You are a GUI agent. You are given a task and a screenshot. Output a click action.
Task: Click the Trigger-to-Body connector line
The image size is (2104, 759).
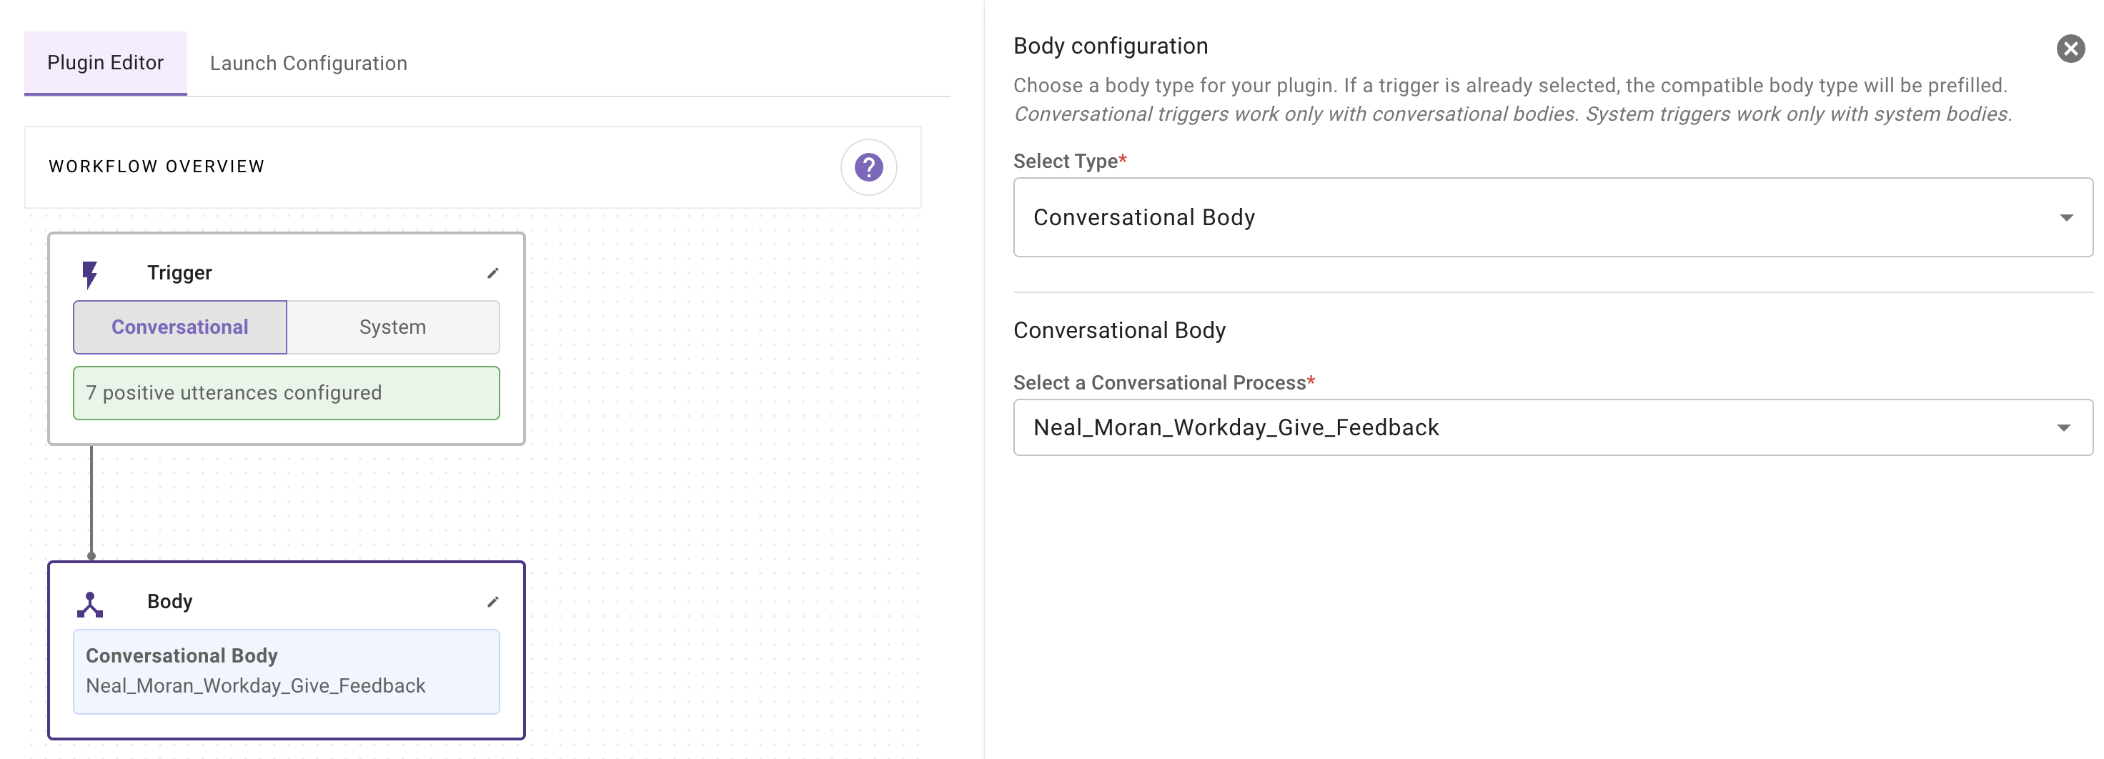coord(91,500)
